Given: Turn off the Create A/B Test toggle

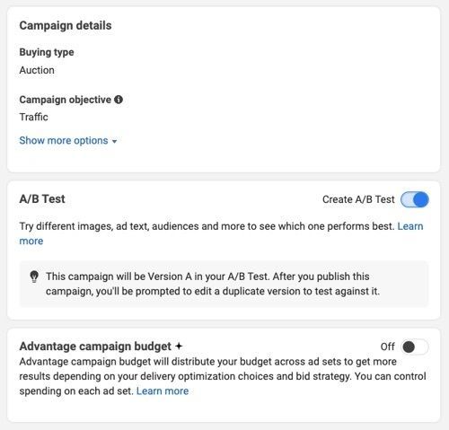Looking at the screenshot, I should point(415,199).
